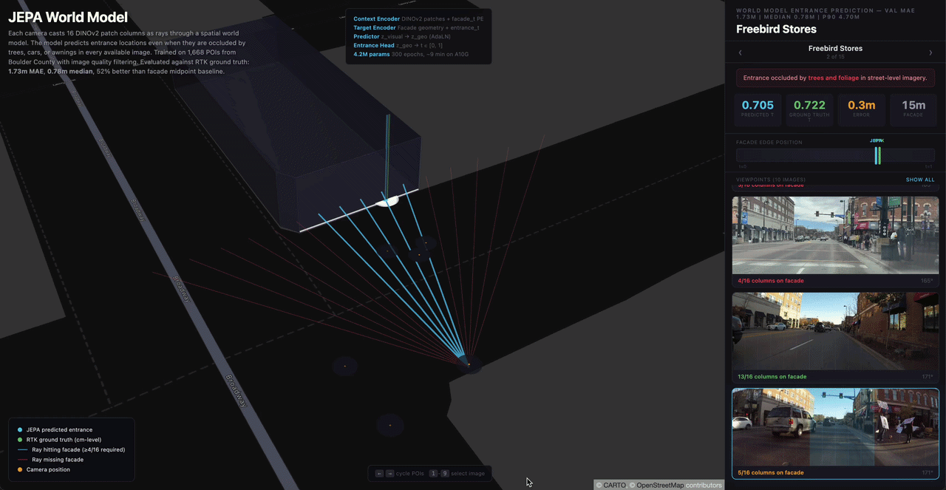Viewport: 946px width, 490px height.
Task: Click the 'Context Encoder' info line
Action: (418, 18)
